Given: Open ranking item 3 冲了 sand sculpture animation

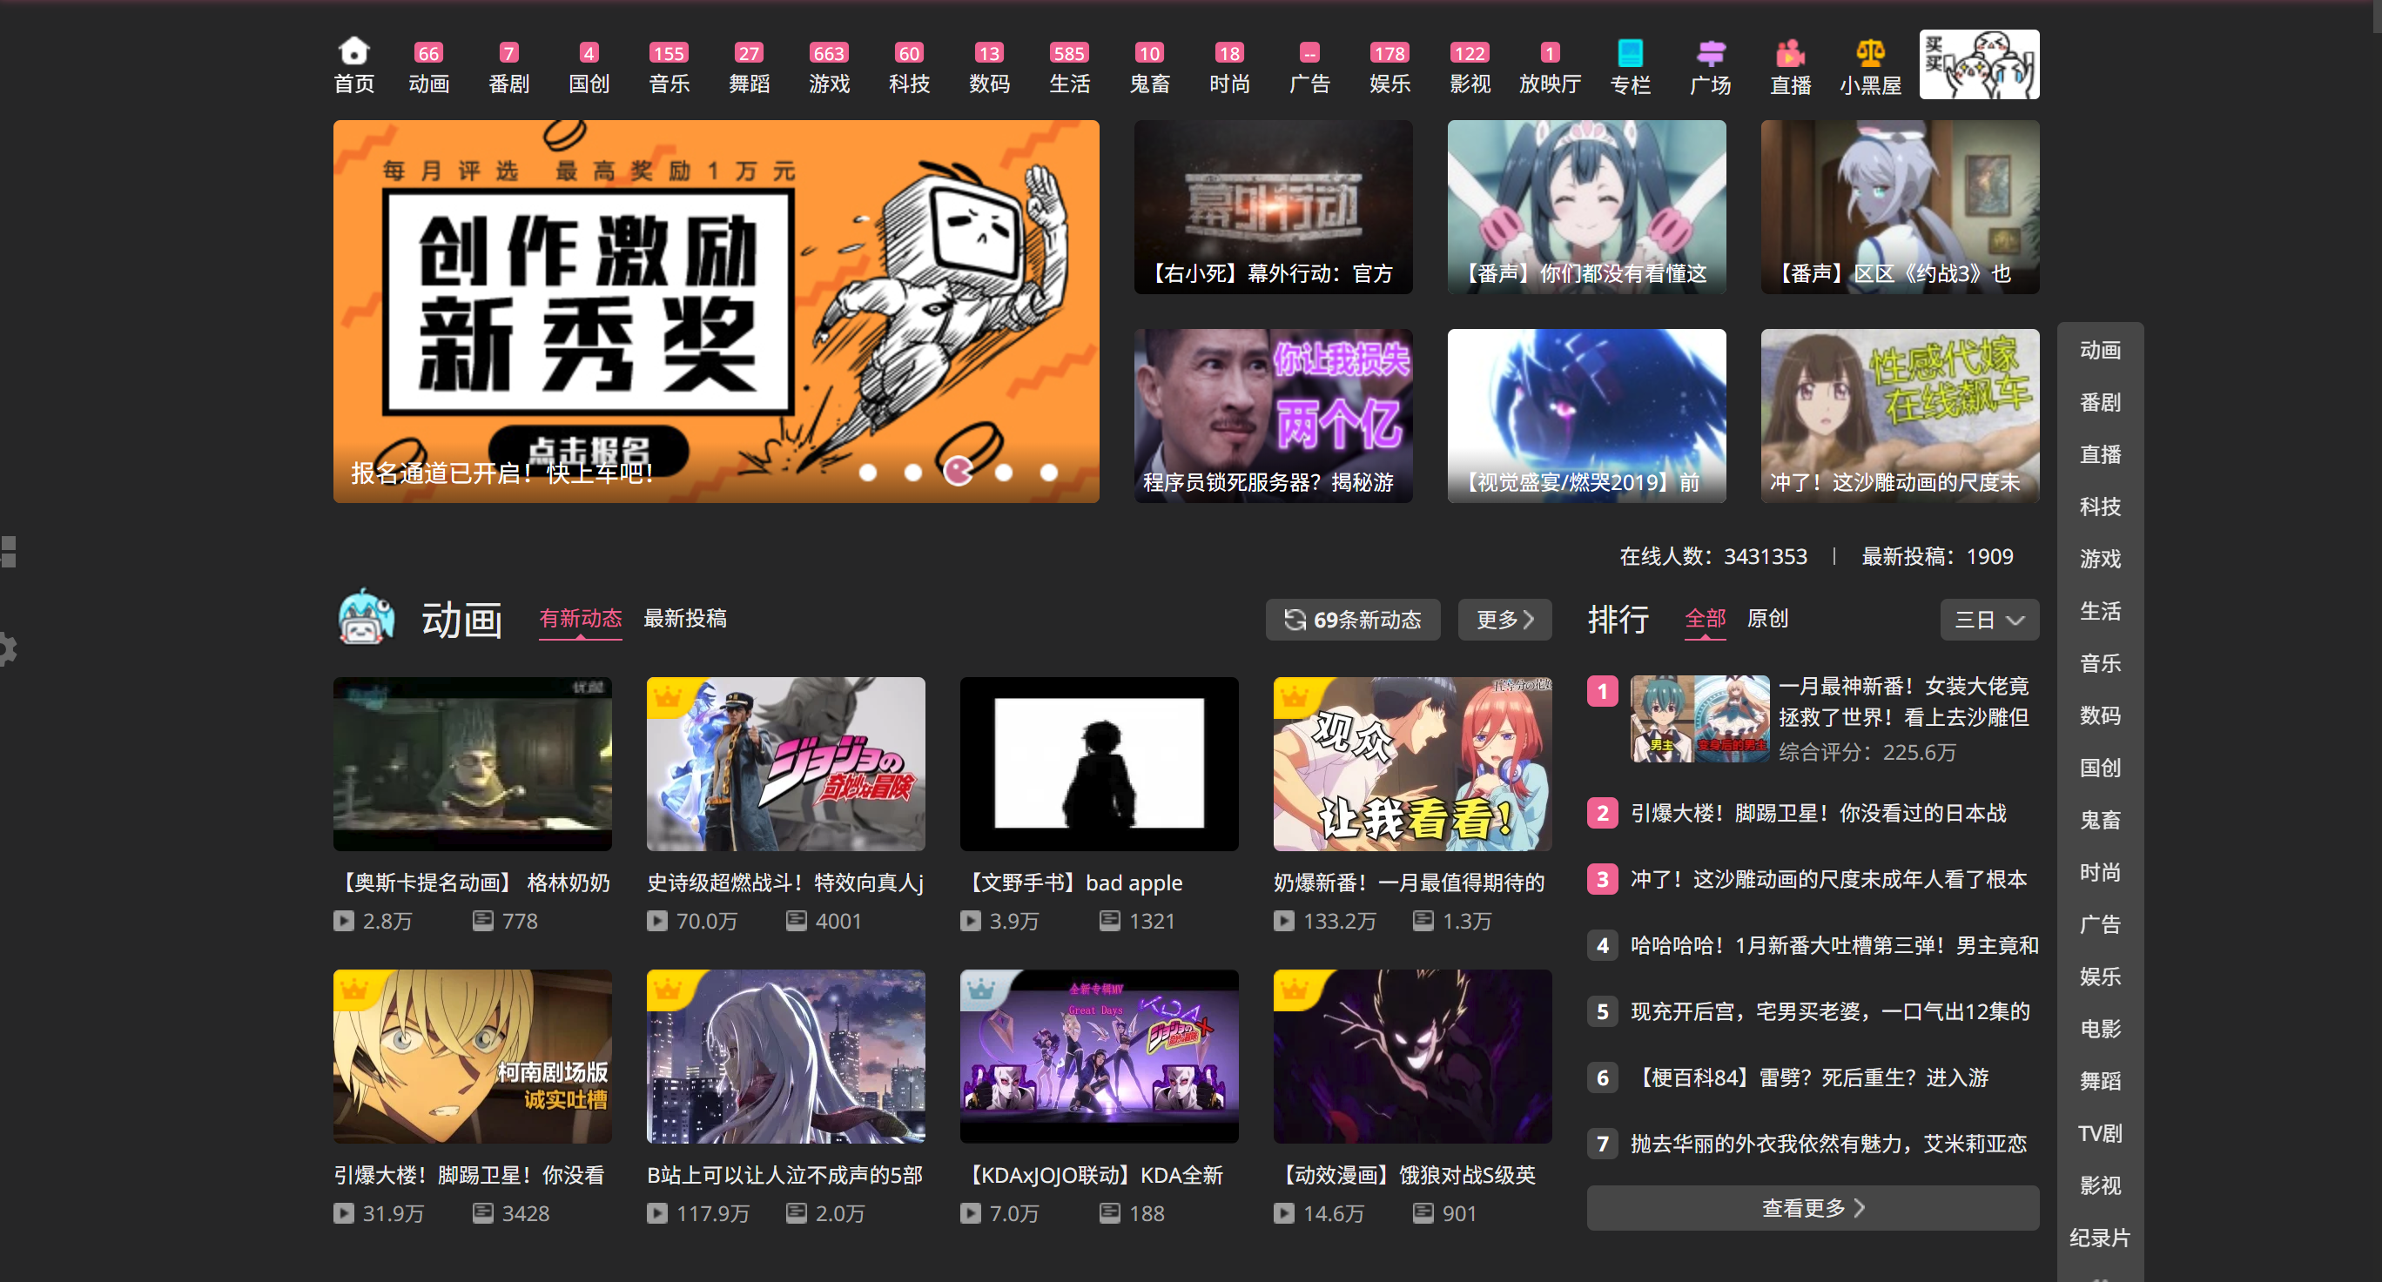Looking at the screenshot, I should coord(1827,879).
